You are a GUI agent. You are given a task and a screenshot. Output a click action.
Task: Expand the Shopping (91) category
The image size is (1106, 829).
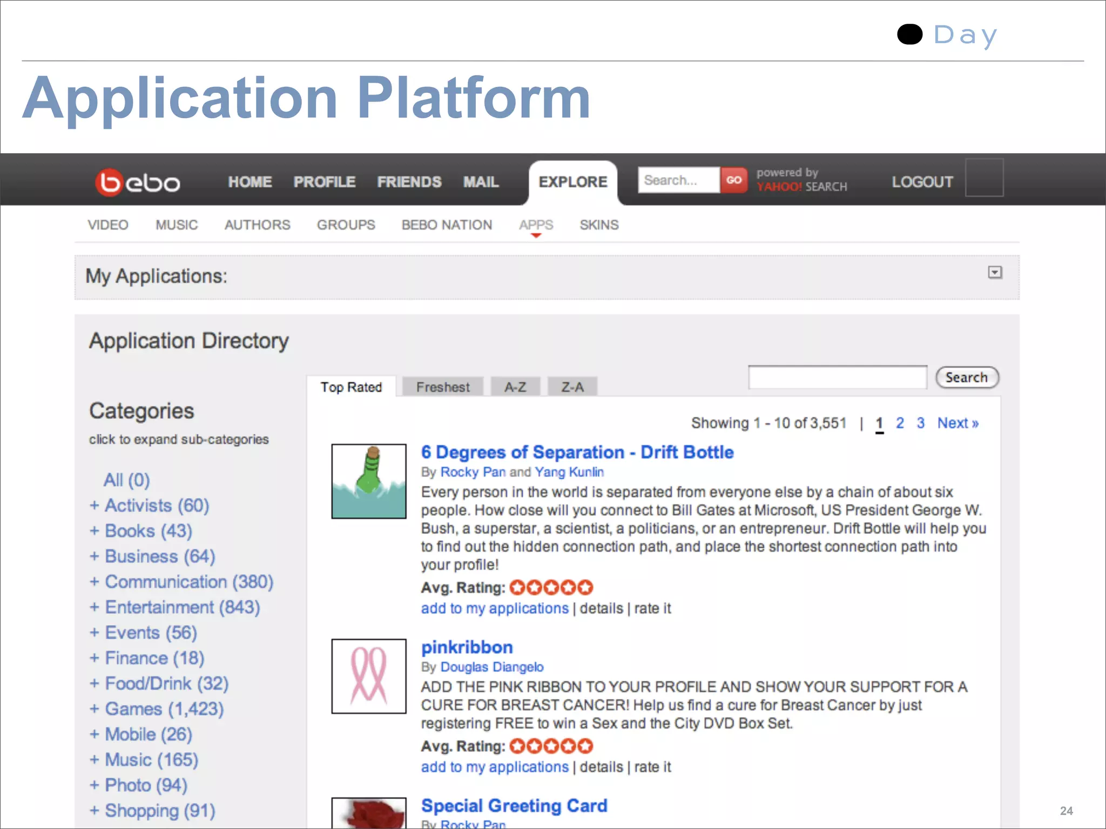pos(152,810)
